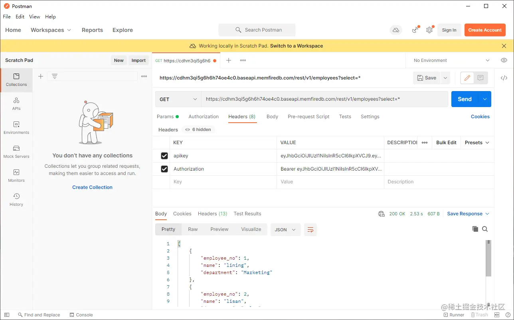Click the response body vertical scrollbar
The width and height of the screenshot is (514, 320).
[488, 258]
